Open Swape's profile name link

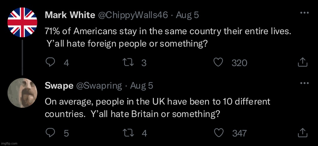pyautogui.click(x=59, y=86)
